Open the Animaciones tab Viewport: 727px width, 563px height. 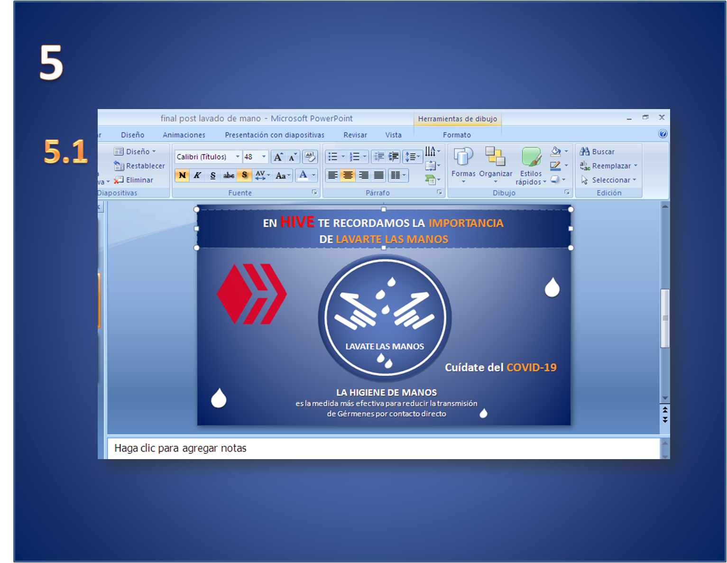pos(184,135)
